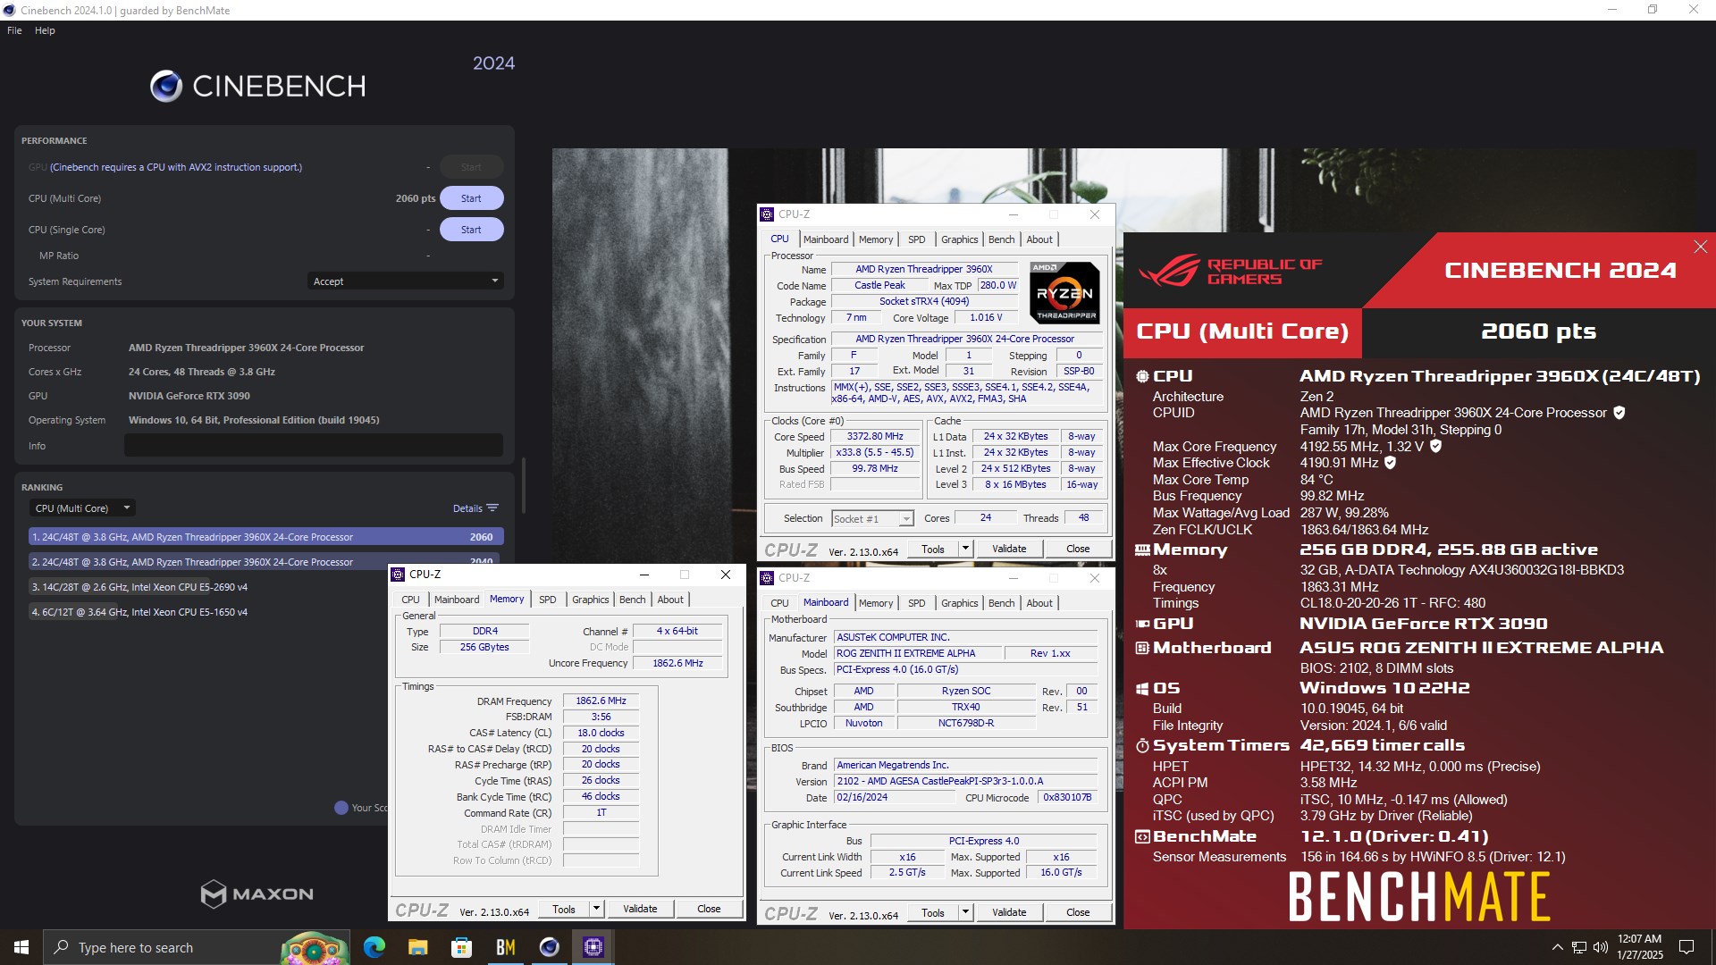Open the network status tray icon
Screen dimensions: 1716x965
pyautogui.click(x=1579, y=947)
